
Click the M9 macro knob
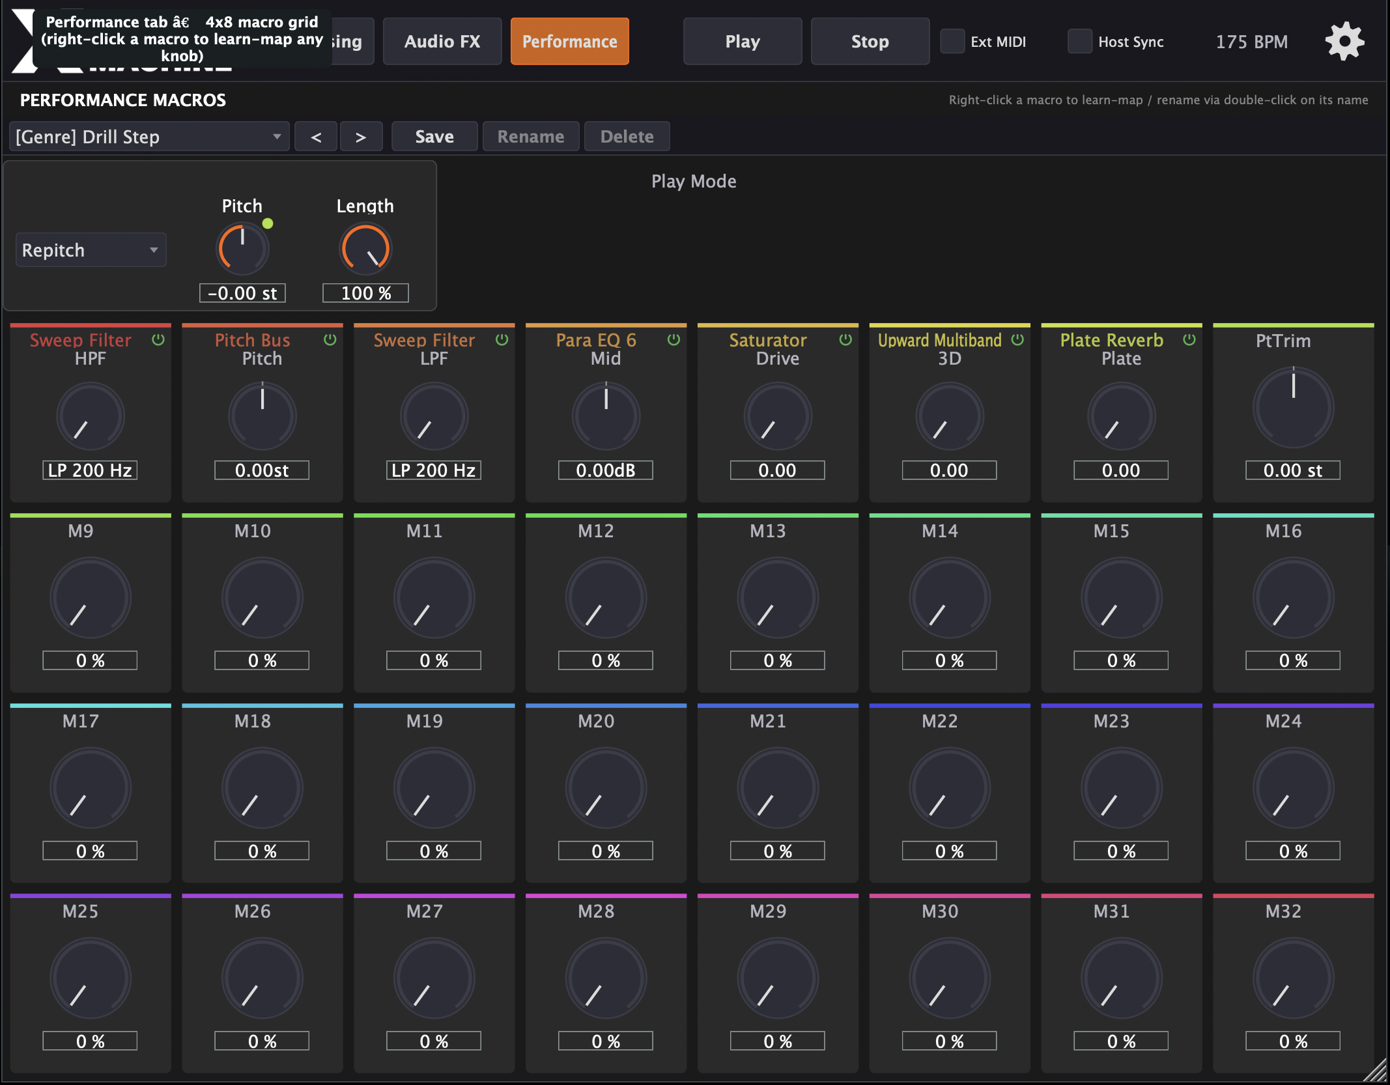pos(91,598)
